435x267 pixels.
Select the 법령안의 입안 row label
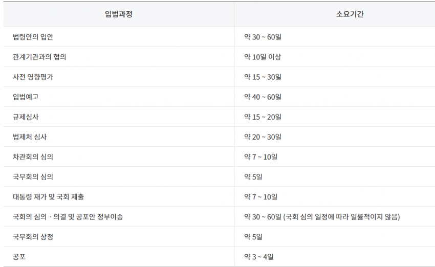coord(33,37)
